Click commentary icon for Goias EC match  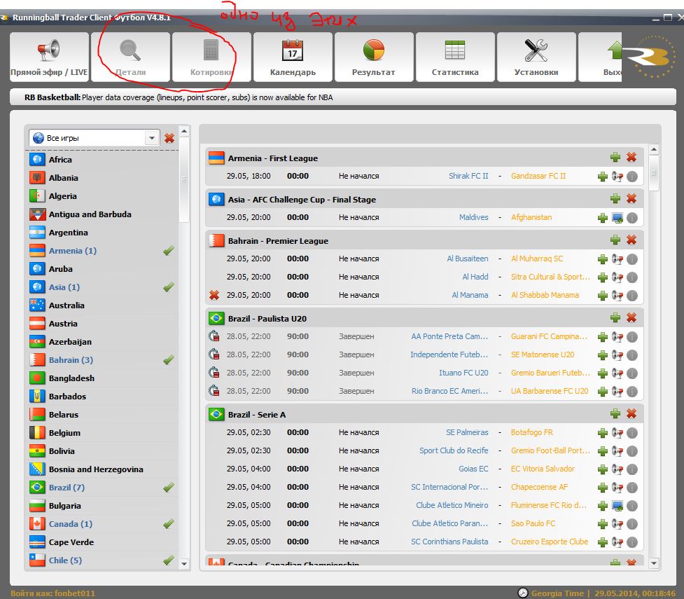[617, 469]
